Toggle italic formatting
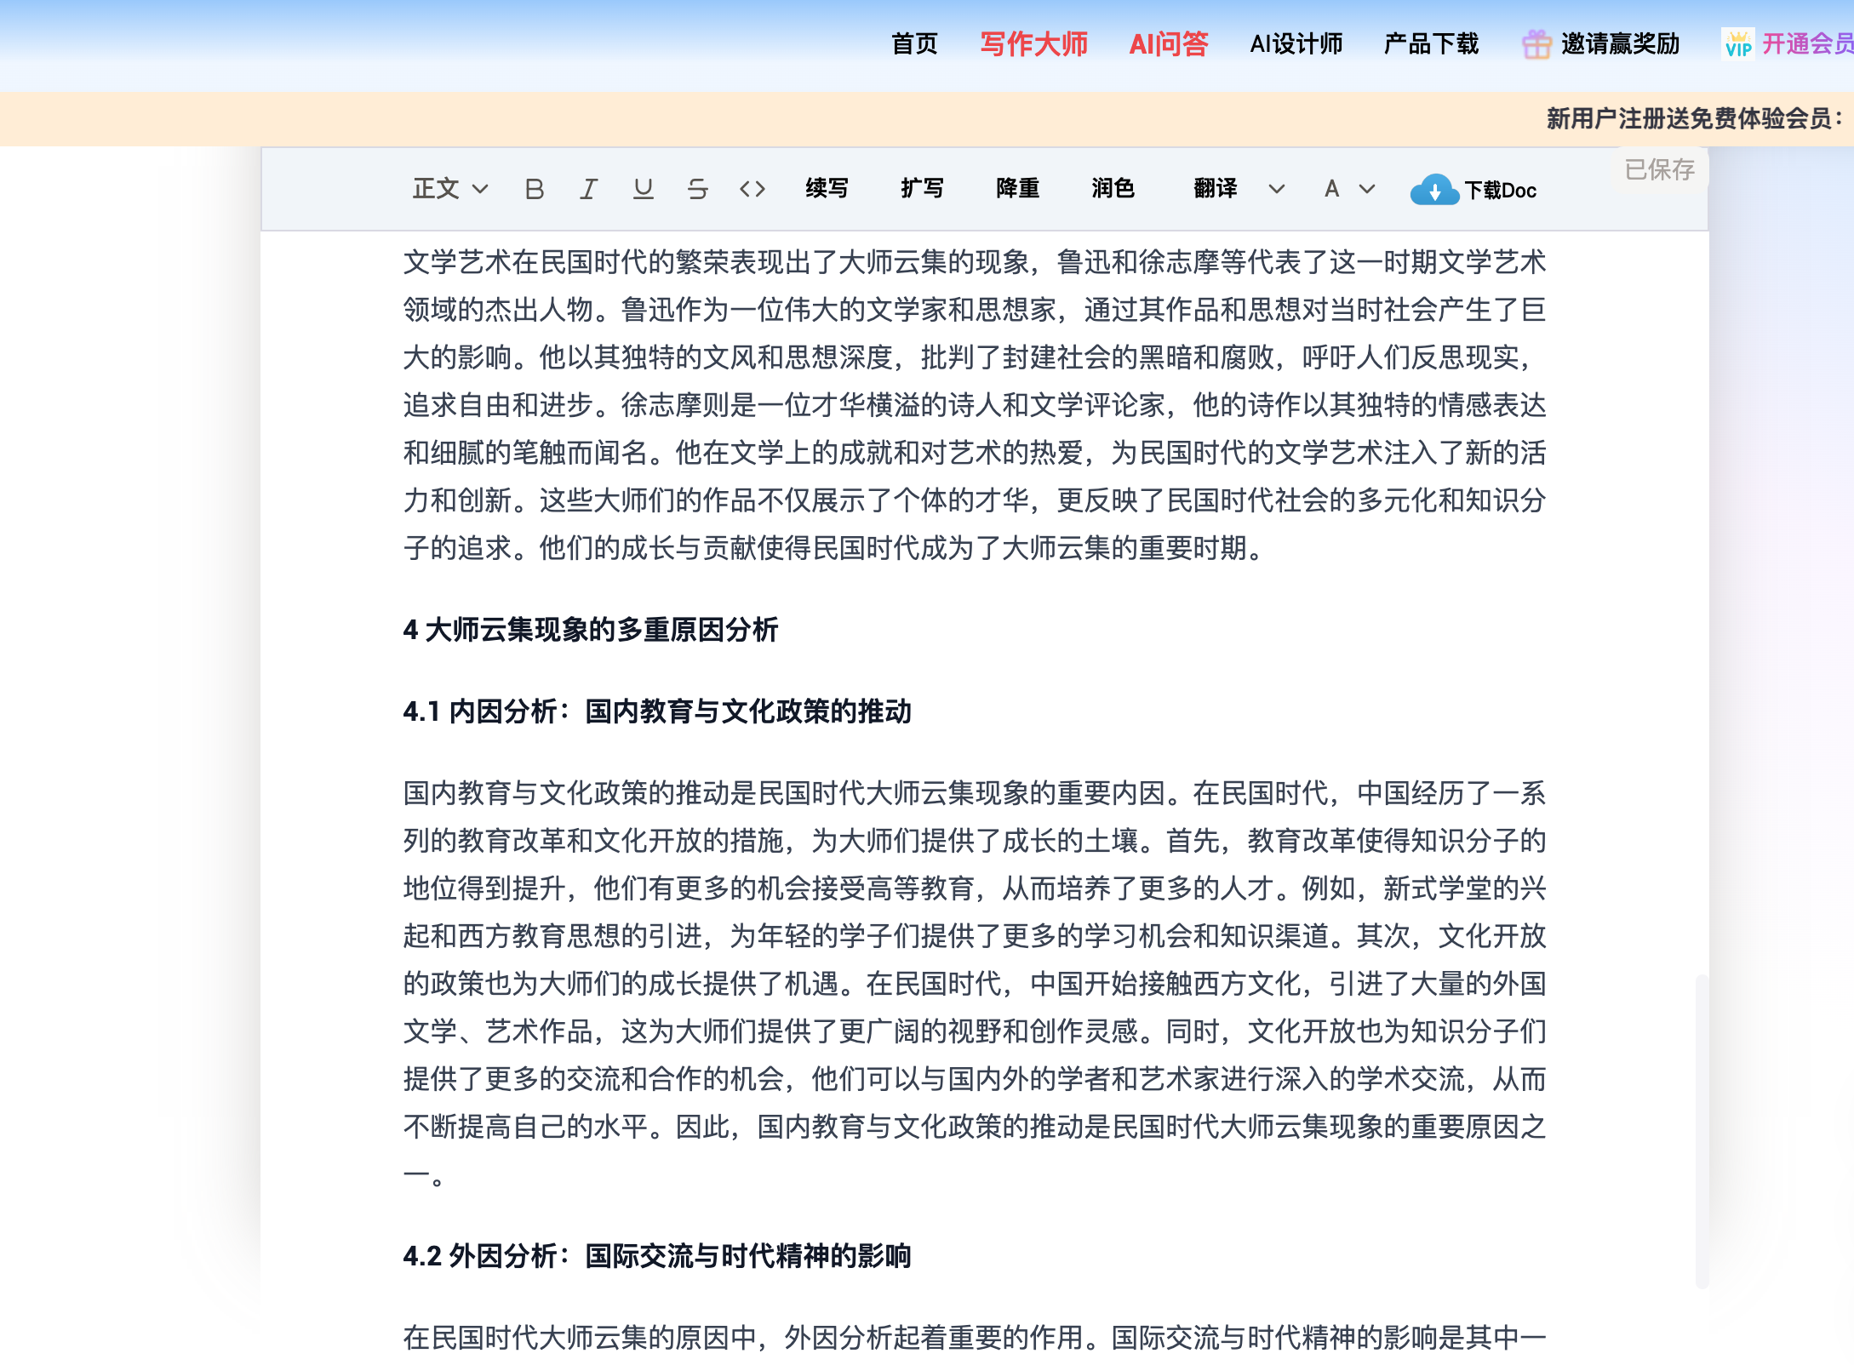1854x1365 pixels. coord(588,189)
